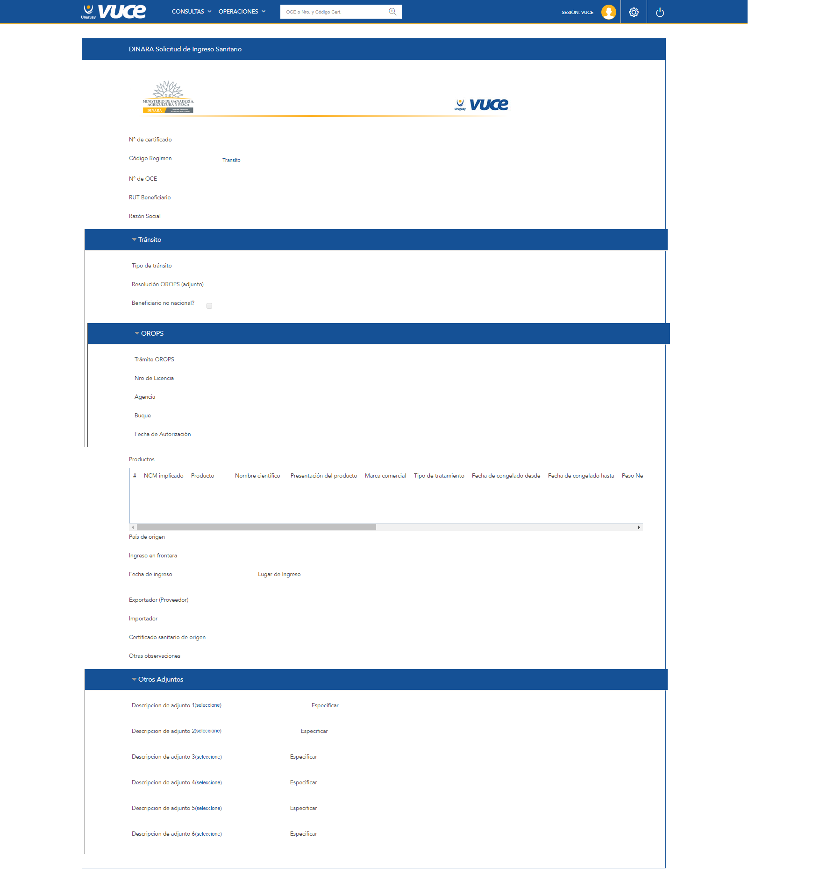Collapse the Tránsito section
This screenshot has height=873, width=834.
[135, 239]
